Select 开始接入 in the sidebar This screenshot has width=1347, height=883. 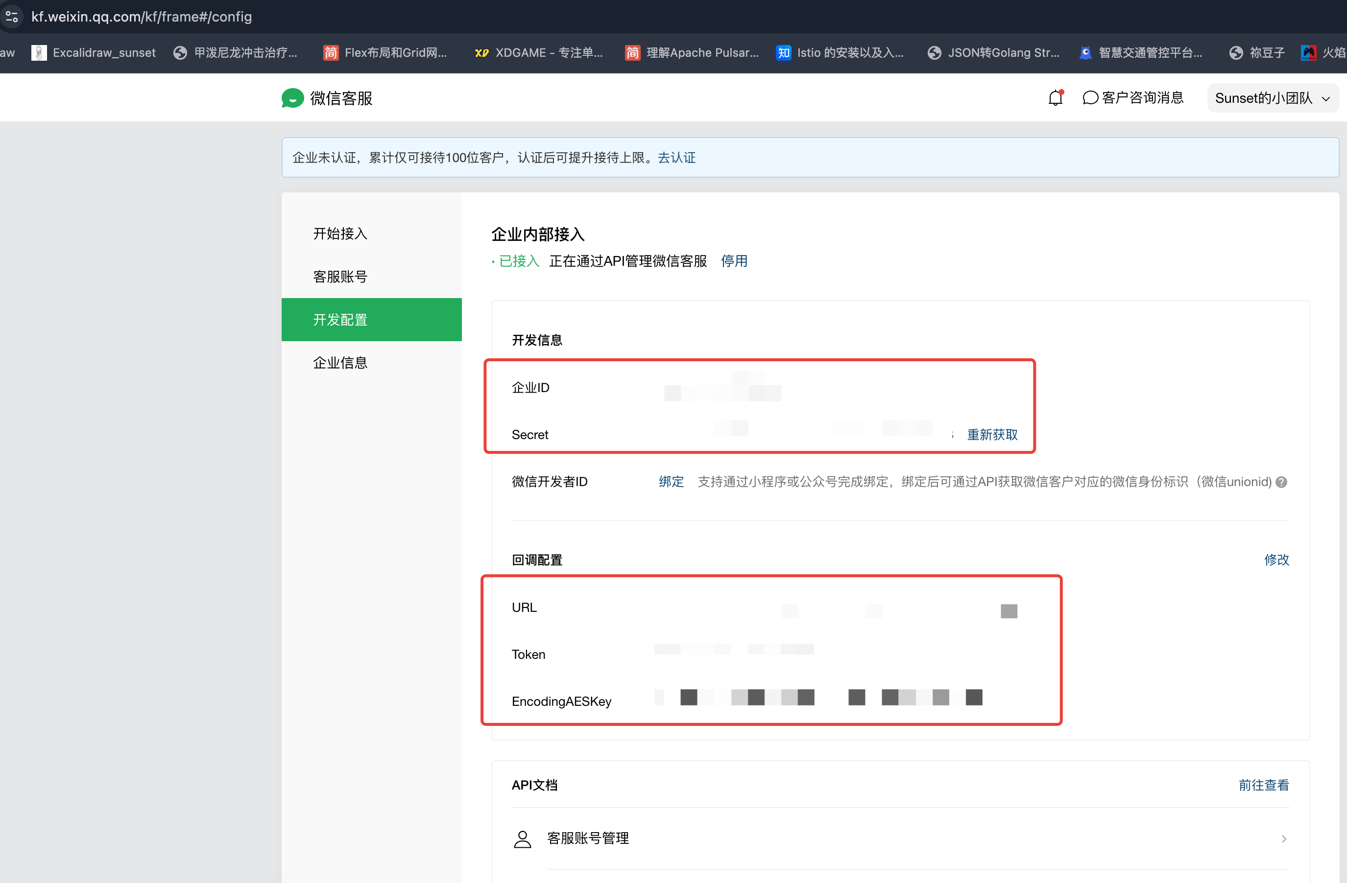pos(340,233)
